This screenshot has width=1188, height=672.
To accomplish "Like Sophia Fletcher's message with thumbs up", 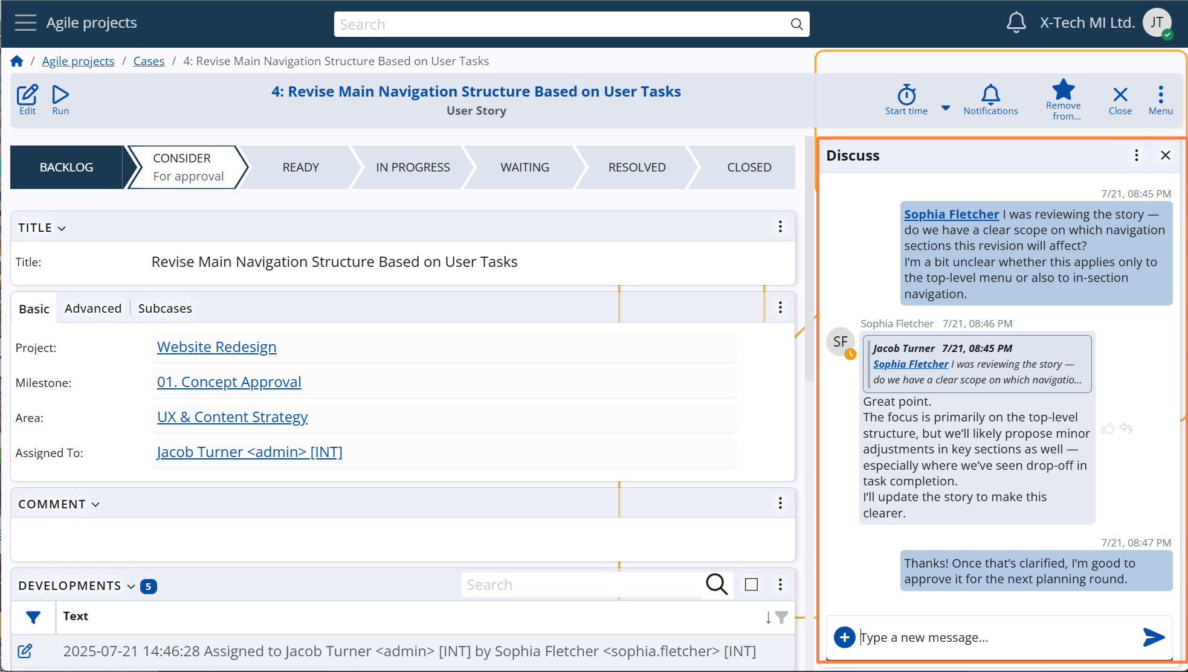I will pyautogui.click(x=1107, y=429).
